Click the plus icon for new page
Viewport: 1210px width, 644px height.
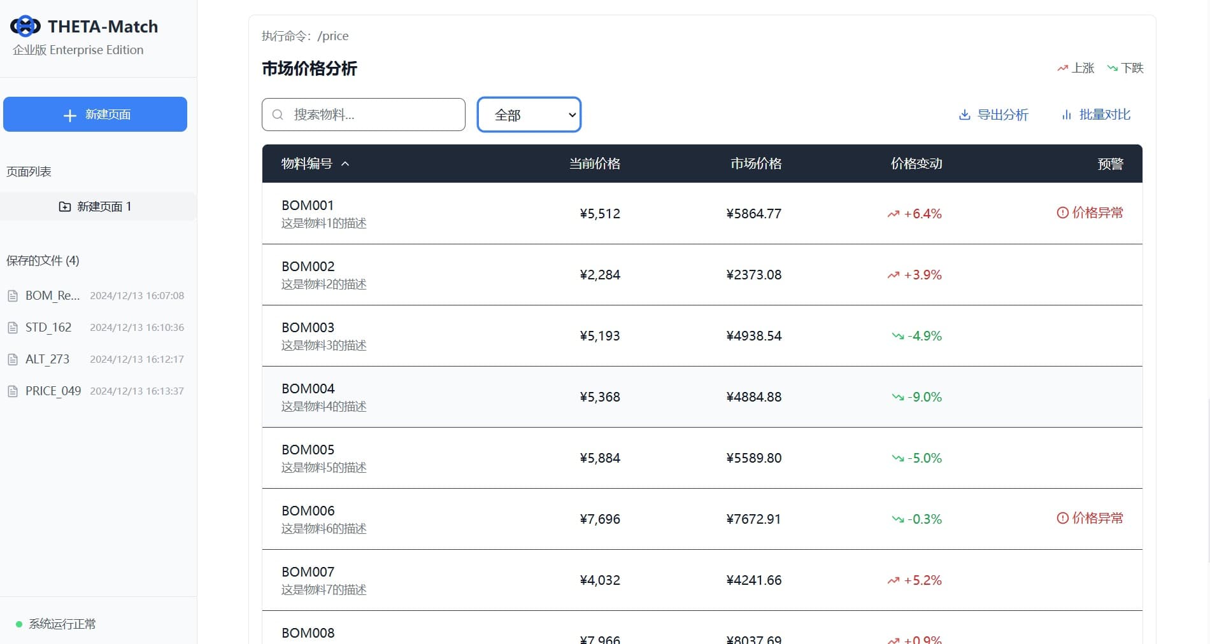point(70,115)
